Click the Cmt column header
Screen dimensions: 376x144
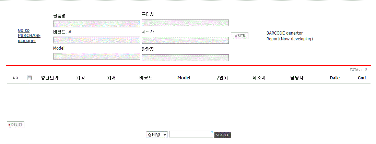(362, 78)
